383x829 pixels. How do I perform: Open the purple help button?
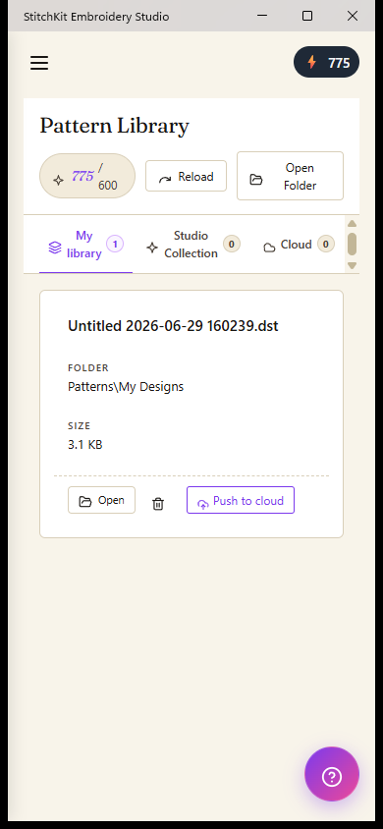pyautogui.click(x=332, y=774)
